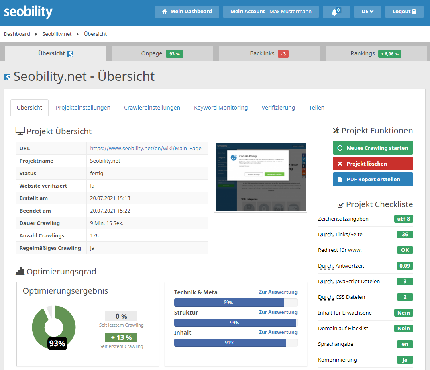Click the 93% donut chart

[x=54, y=327]
